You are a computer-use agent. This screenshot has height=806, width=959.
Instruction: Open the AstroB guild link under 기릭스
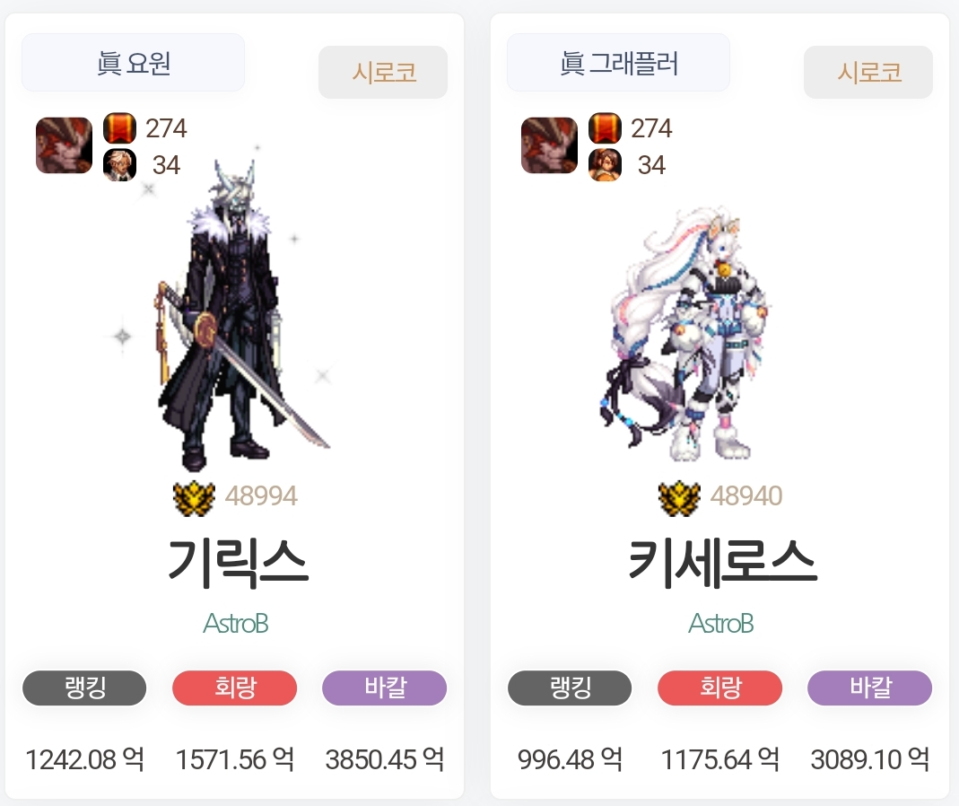(x=235, y=624)
